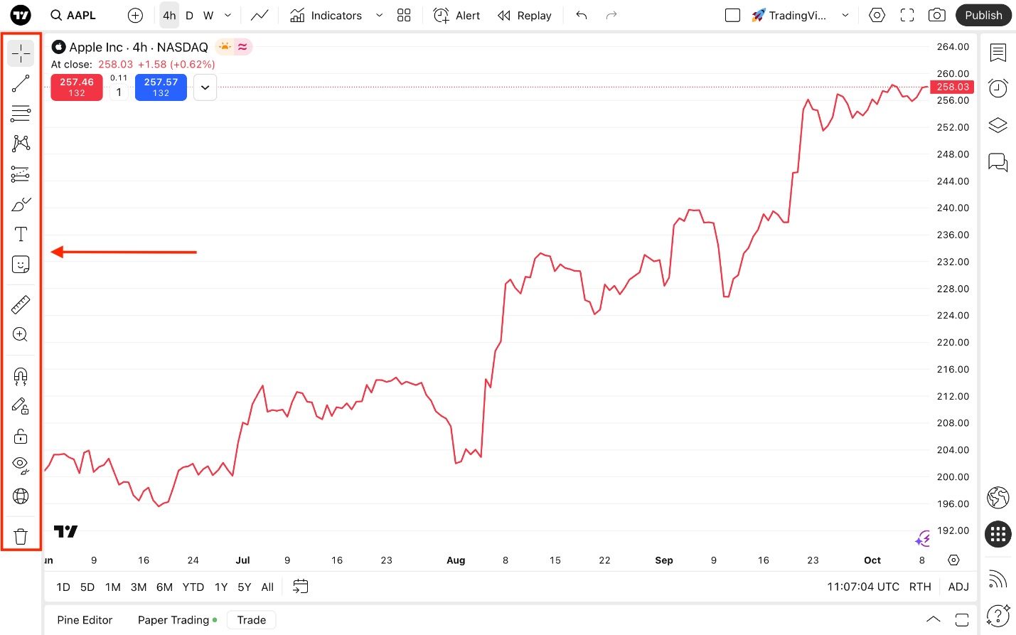Expand the timeframe interval dropdown
The width and height of the screenshot is (1016, 635).
click(x=228, y=15)
